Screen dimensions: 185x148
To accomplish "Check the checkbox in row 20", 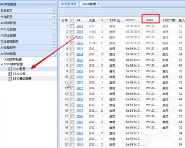I will pos(72,133).
